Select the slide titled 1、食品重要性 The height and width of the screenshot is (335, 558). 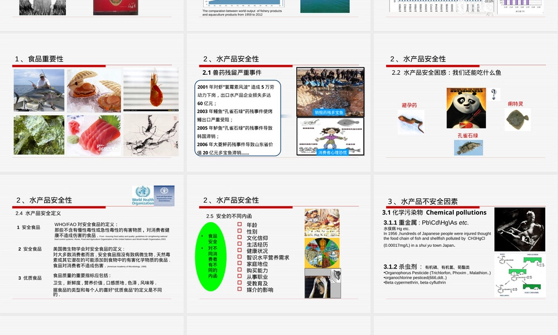(x=92, y=103)
